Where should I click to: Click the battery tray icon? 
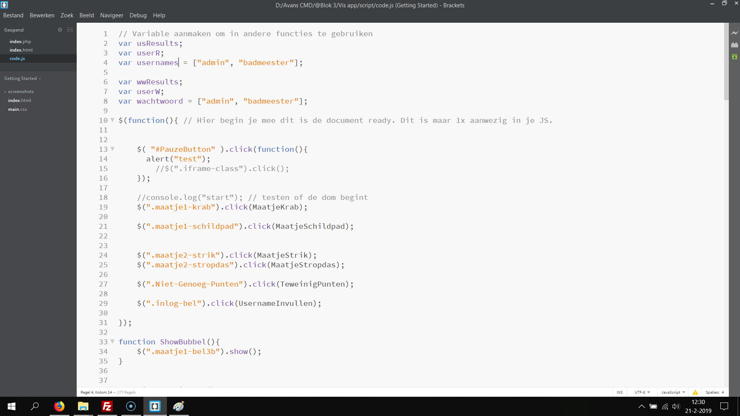(653, 406)
